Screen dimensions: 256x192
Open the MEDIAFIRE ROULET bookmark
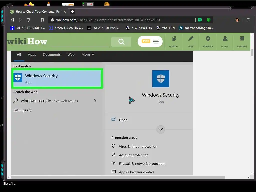tap(27, 28)
